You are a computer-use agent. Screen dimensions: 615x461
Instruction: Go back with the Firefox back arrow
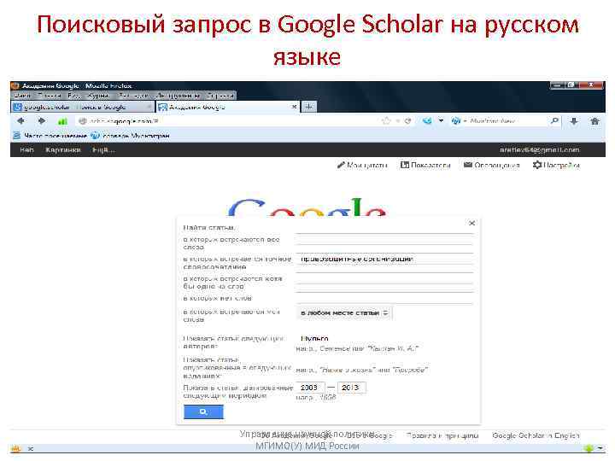(21, 121)
